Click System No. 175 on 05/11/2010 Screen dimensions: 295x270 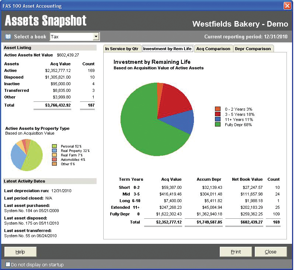[x=31, y=223]
